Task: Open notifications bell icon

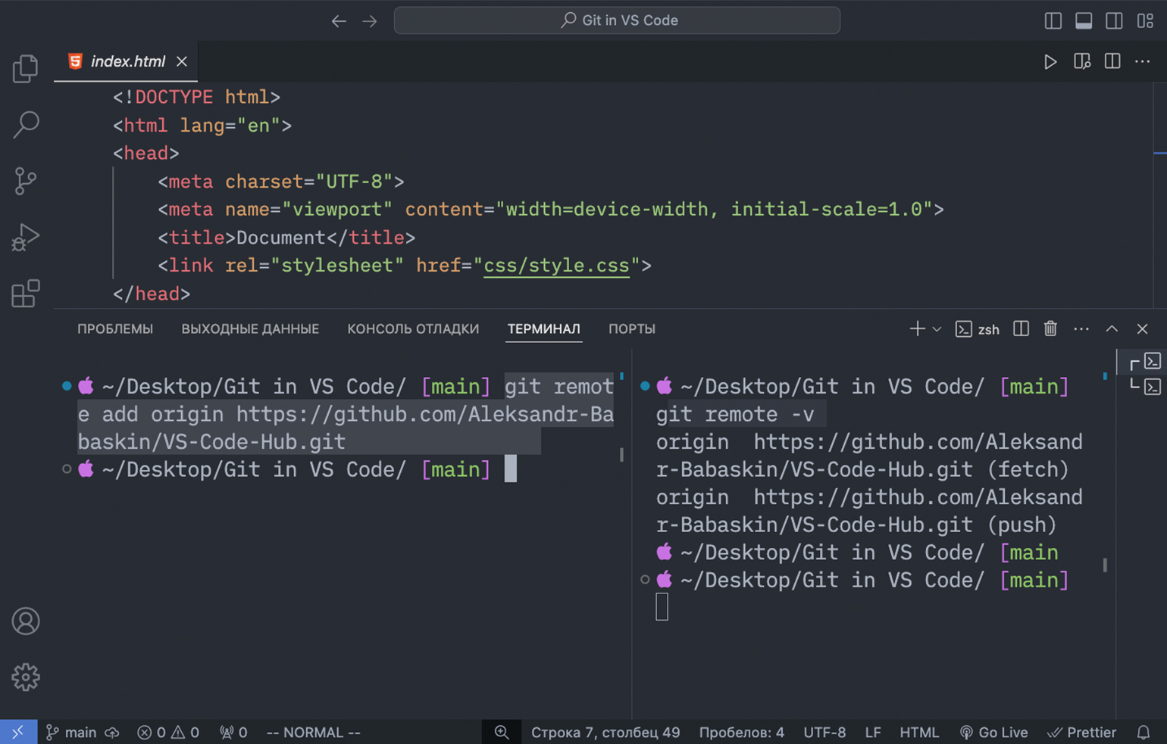Action: 1144,732
